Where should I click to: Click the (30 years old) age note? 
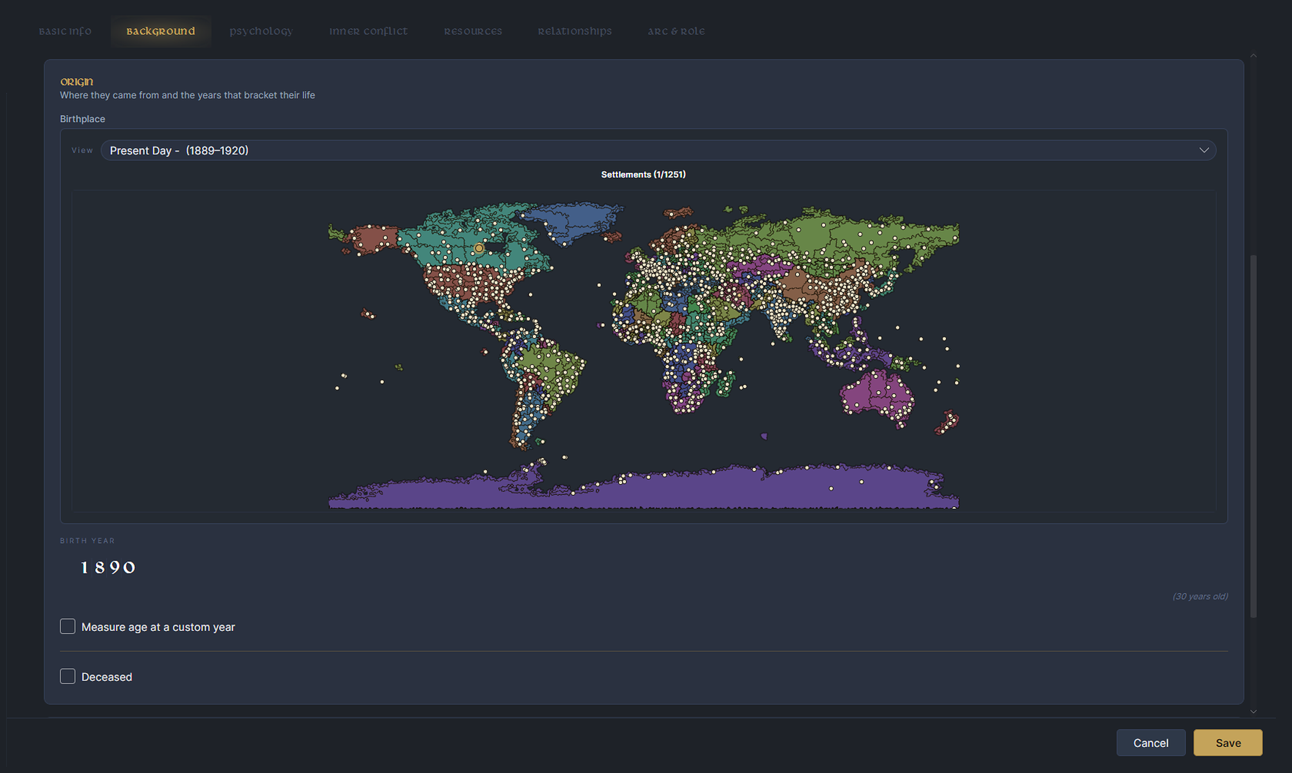coord(1200,596)
